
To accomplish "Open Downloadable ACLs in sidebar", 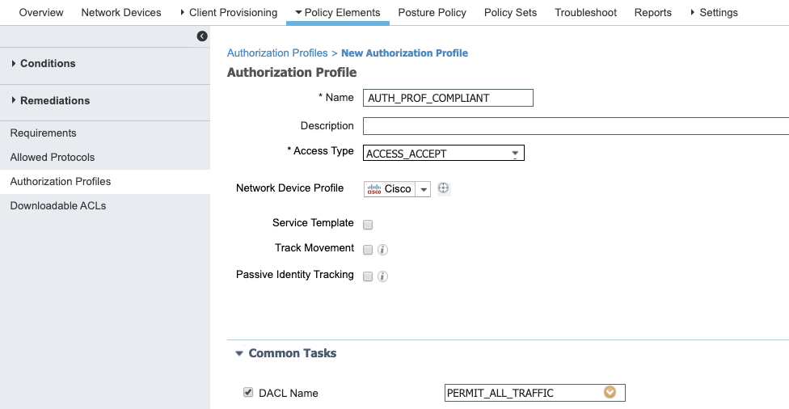I will [58, 206].
